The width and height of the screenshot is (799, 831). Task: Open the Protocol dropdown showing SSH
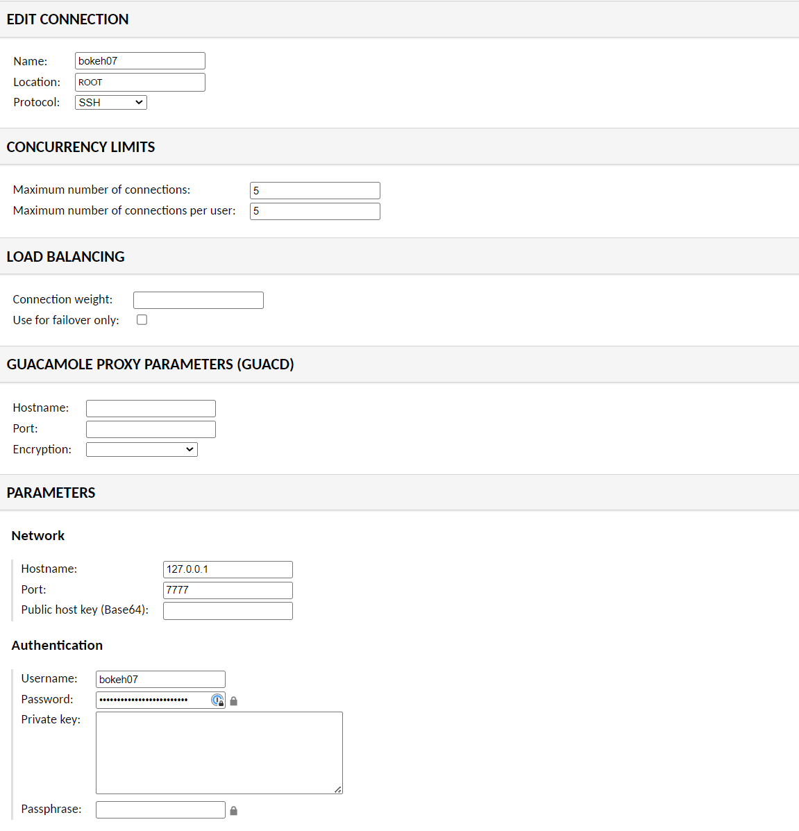coord(110,102)
